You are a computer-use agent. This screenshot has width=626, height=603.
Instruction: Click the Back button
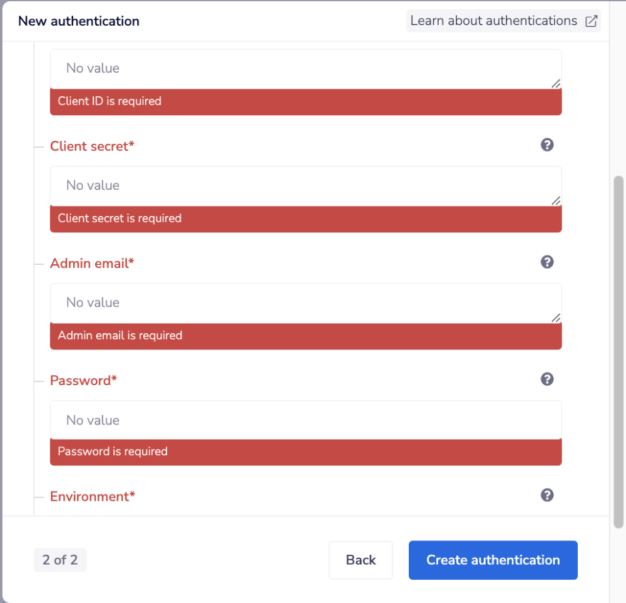pos(361,560)
